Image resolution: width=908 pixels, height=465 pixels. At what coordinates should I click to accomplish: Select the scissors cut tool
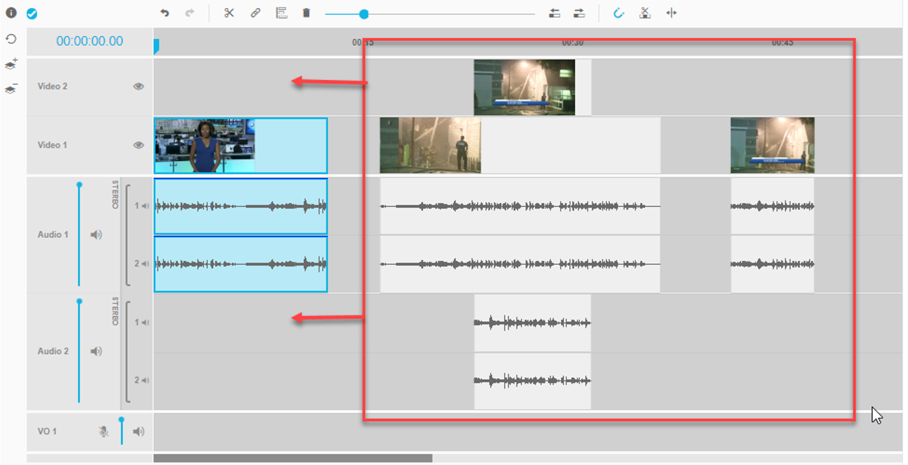tap(230, 13)
